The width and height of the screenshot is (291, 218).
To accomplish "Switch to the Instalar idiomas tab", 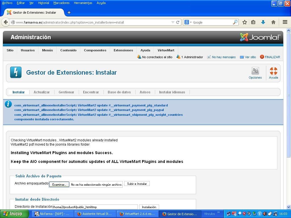I will 172,92.
